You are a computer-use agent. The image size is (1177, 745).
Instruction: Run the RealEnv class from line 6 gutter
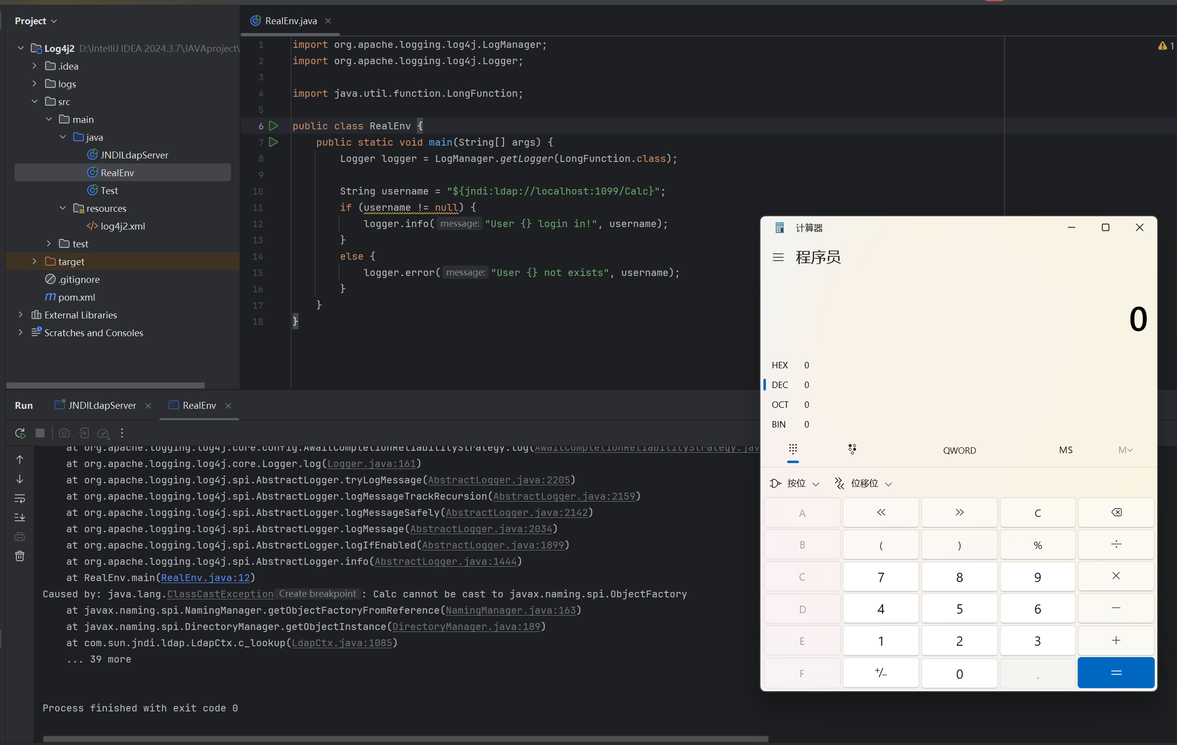click(x=273, y=126)
